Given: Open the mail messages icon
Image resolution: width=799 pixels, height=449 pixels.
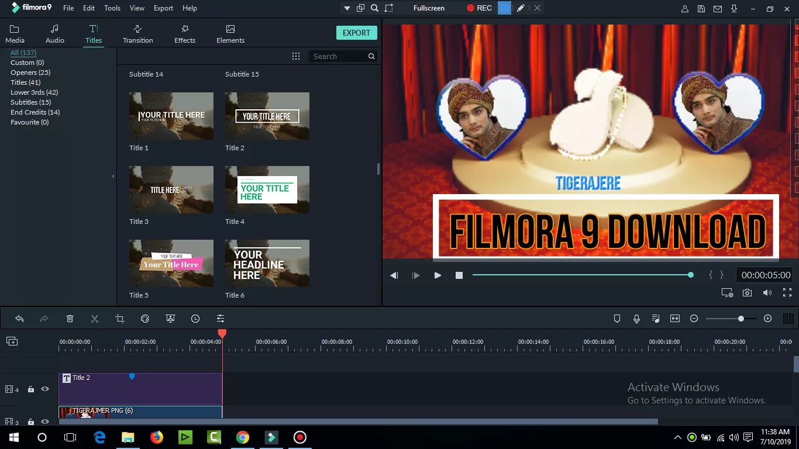Looking at the screenshot, I should (x=718, y=8).
